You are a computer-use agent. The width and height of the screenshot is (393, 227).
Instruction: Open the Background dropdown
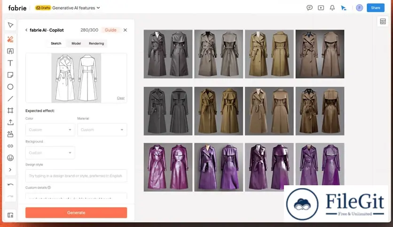click(50, 153)
